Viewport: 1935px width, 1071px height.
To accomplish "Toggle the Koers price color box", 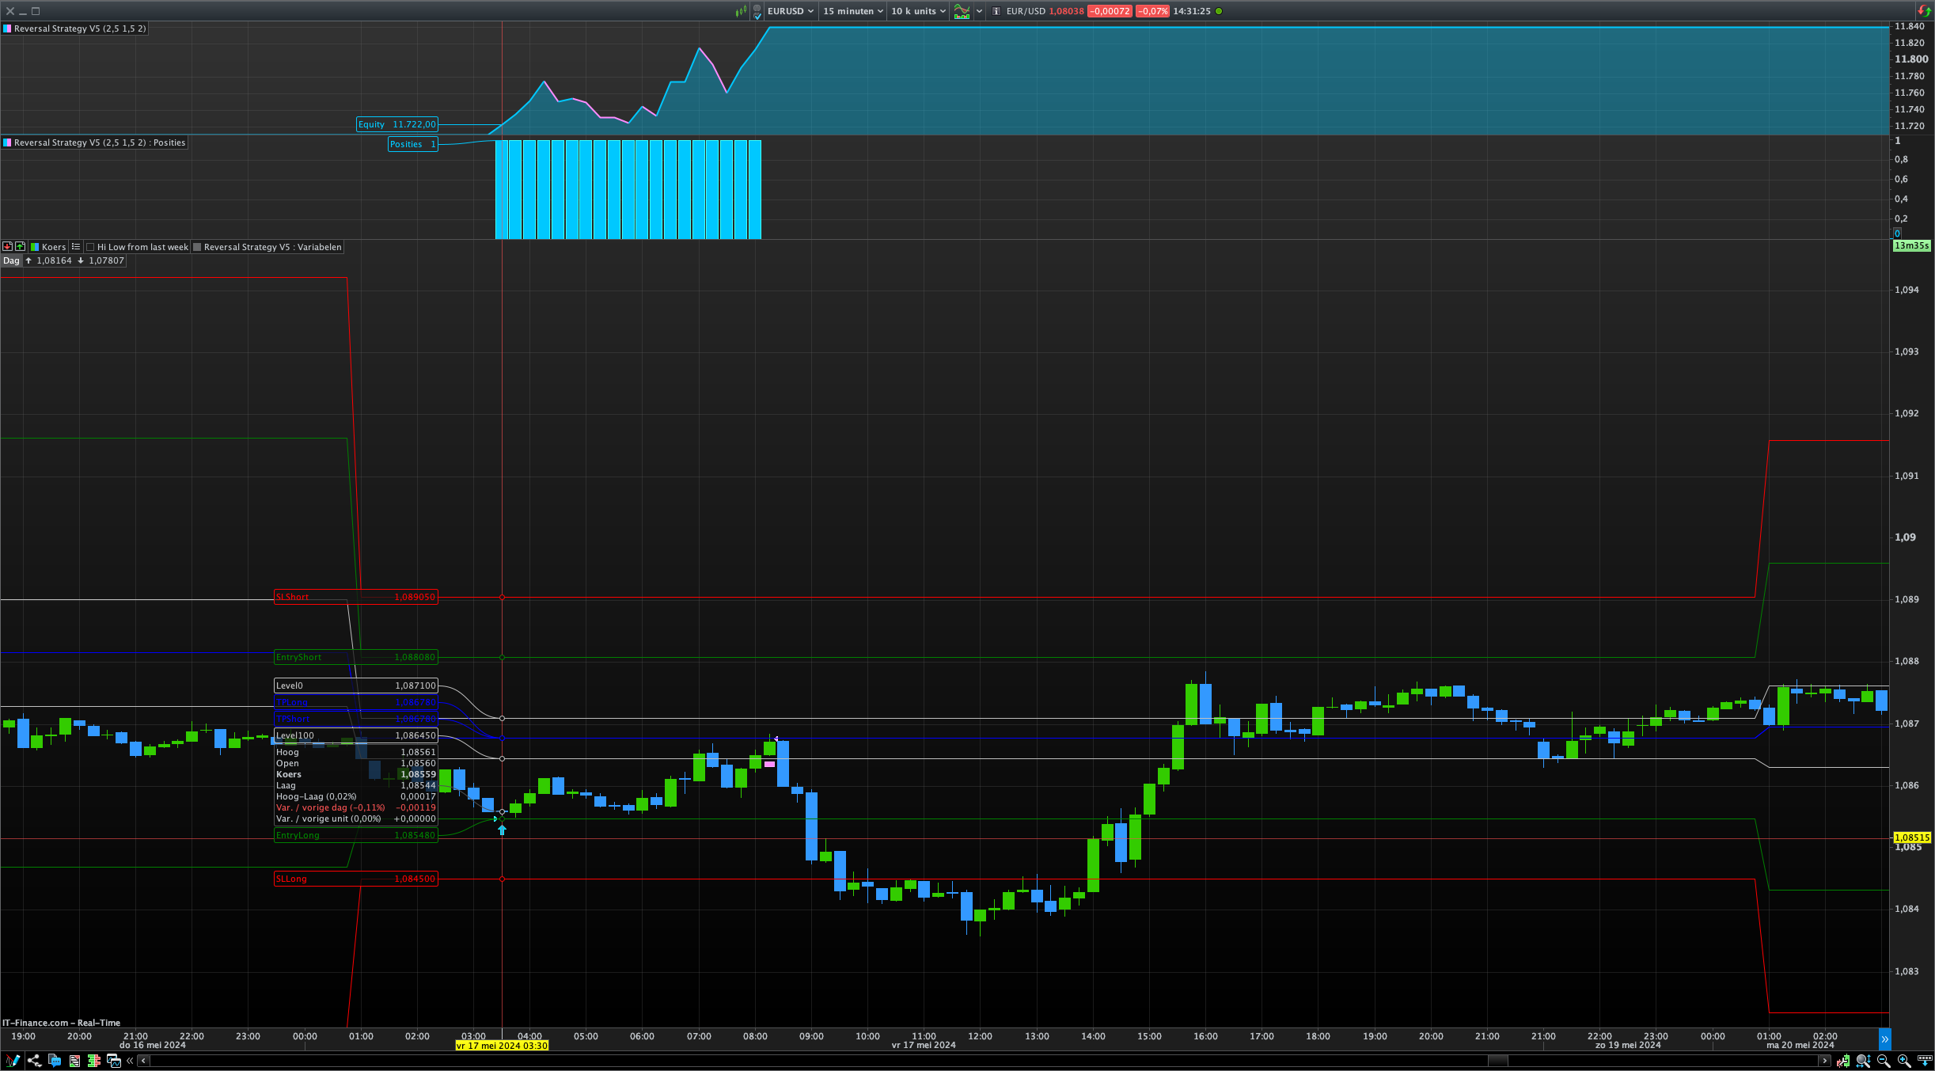I will point(35,247).
